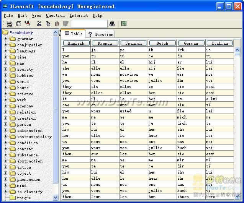
Task: Click the grammar folder icon
Action: 12,39
